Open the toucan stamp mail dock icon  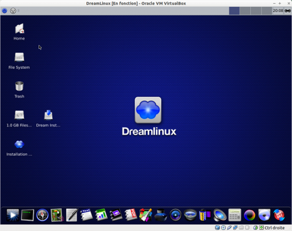click(56, 215)
